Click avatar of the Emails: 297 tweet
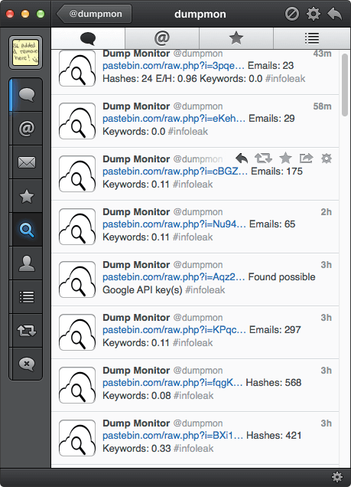 (77, 332)
